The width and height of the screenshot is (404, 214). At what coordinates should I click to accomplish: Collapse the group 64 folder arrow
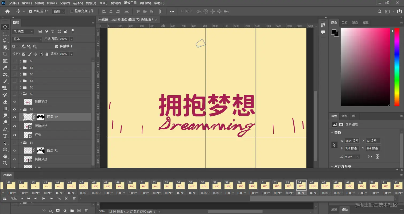point(21,143)
